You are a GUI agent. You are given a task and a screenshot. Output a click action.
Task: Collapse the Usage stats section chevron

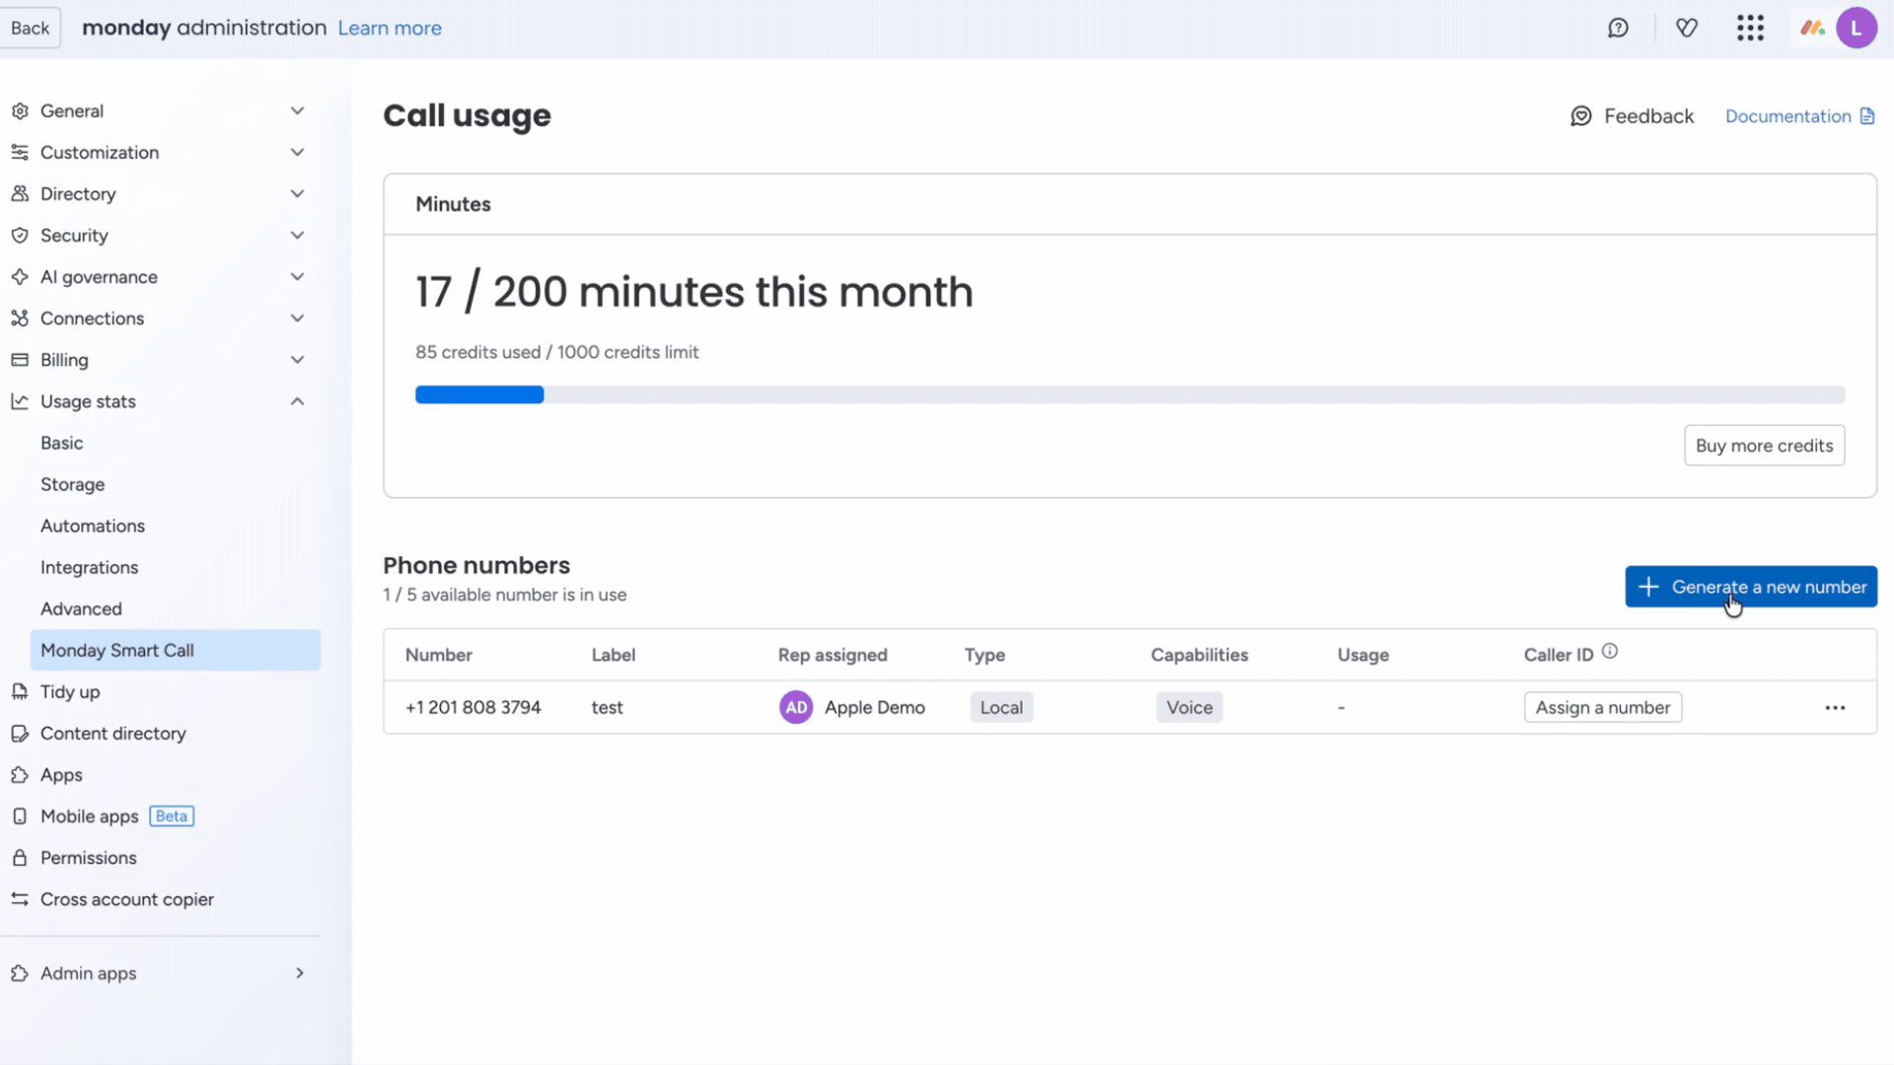(x=297, y=401)
